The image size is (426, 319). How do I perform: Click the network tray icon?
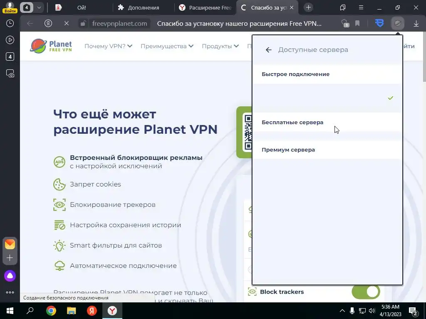[x=362, y=311]
